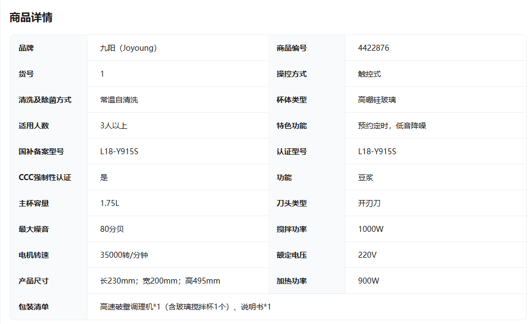Image resolution: width=530 pixels, height=324 pixels.
Task: Select the rated voltage value 220V
Action: (367, 255)
